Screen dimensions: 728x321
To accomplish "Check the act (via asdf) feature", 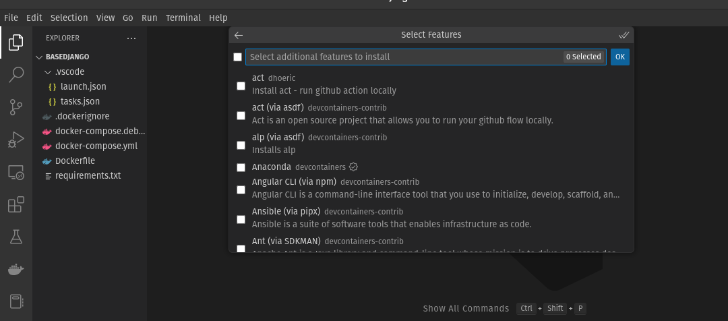I will tap(241, 116).
